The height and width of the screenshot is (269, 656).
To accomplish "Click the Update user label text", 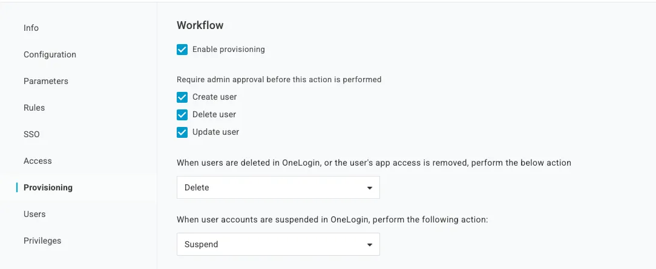I will click(216, 132).
